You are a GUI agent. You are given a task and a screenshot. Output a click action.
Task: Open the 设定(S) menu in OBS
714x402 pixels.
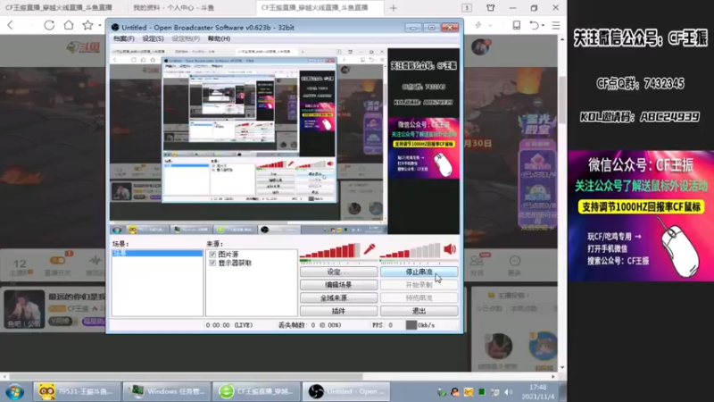(153, 38)
